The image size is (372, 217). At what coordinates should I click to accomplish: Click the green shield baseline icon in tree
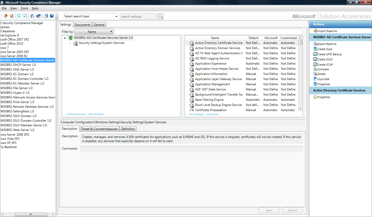click(71, 38)
